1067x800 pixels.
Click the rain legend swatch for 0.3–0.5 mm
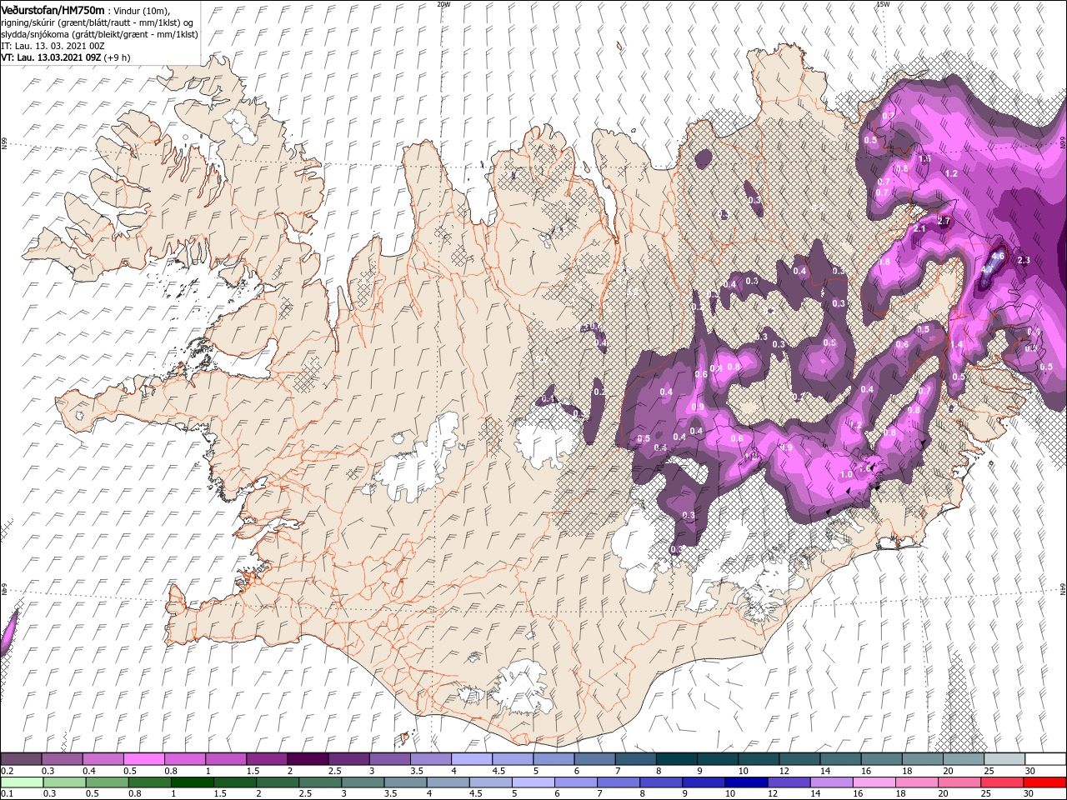point(64,782)
